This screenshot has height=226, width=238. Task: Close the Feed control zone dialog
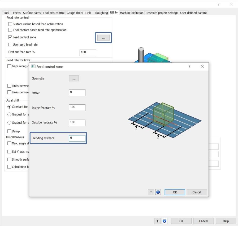click(x=202, y=67)
